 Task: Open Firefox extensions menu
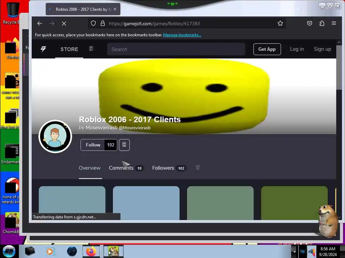tap(322, 23)
